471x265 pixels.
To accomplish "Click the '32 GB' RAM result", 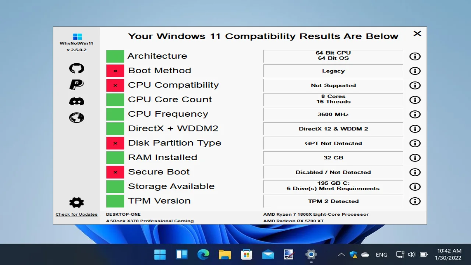I will coord(333,158).
